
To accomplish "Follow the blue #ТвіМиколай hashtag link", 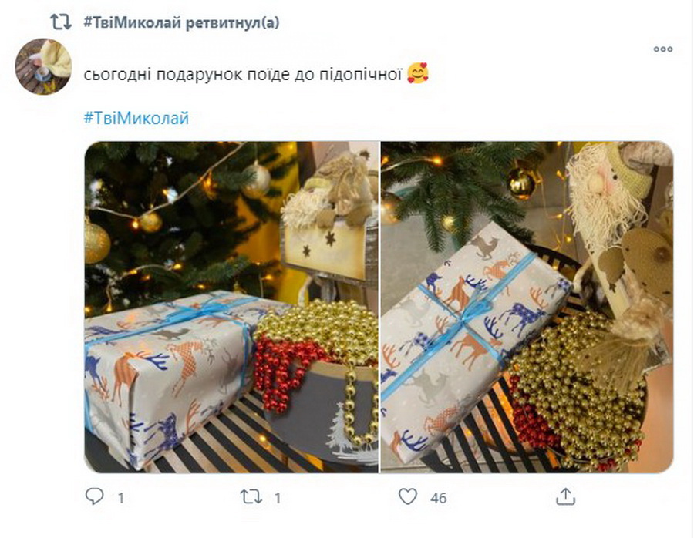I will click(x=136, y=118).
